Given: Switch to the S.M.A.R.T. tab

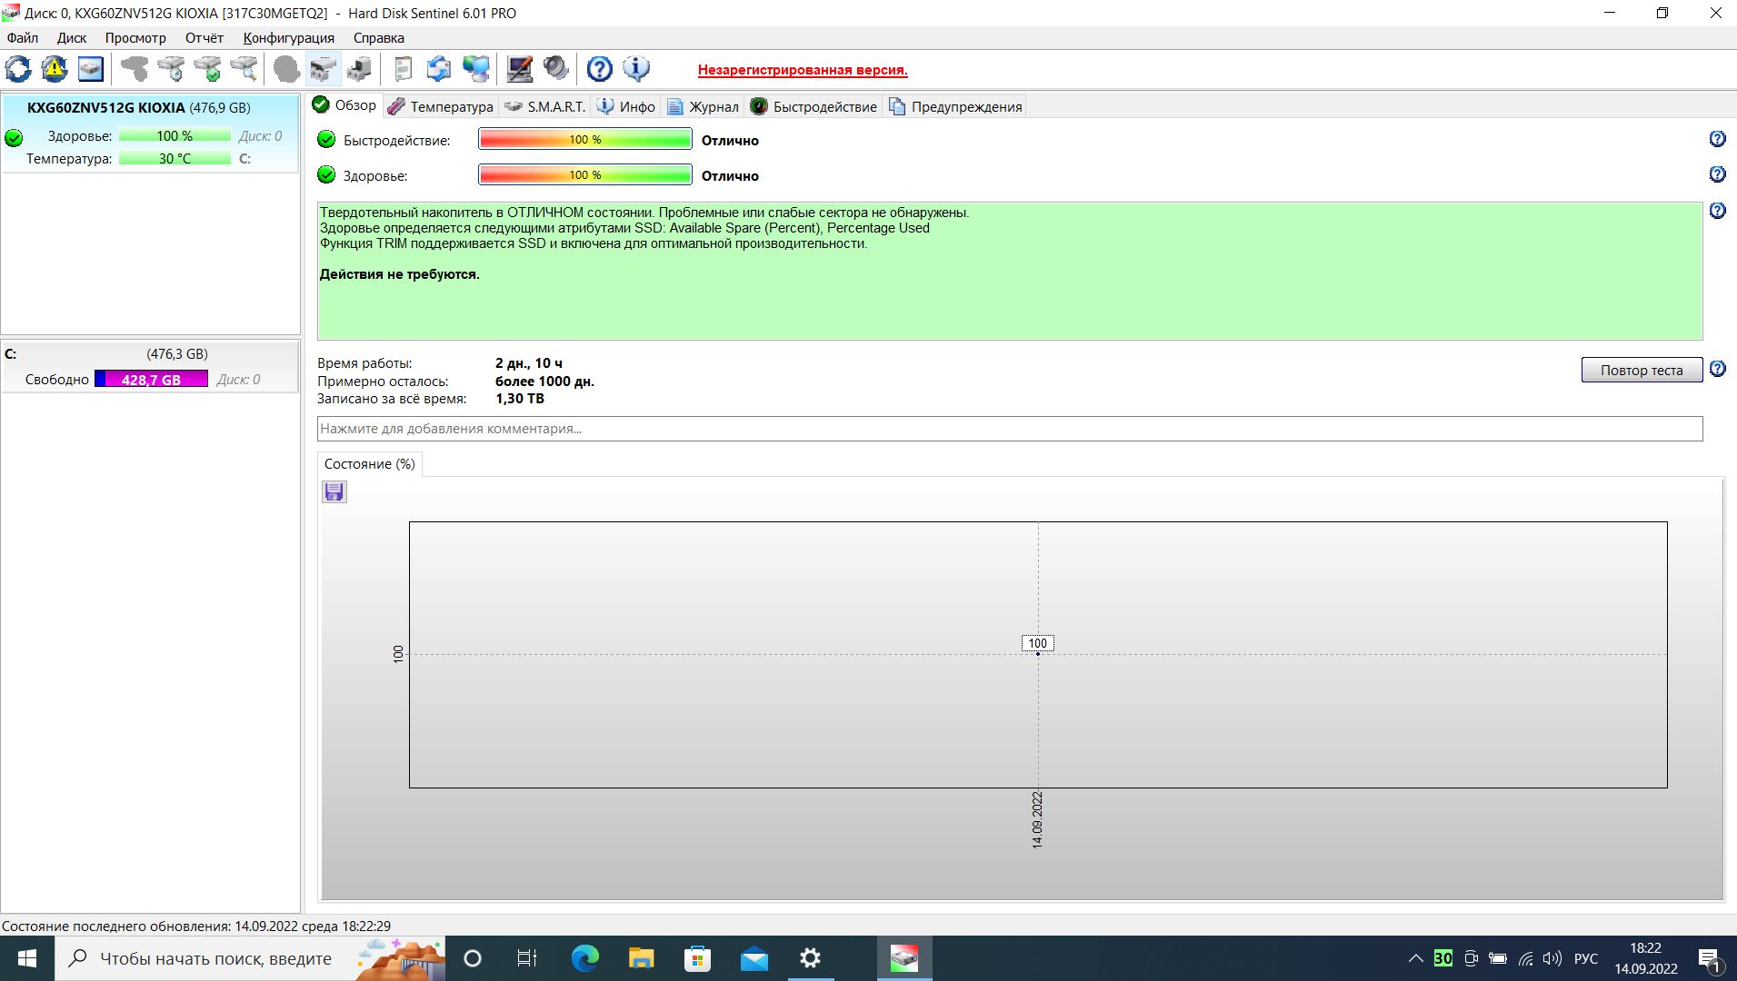Looking at the screenshot, I should 546,106.
